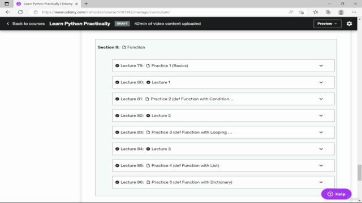This screenshot has width=362, height=203.
Task: Click the Lecture 82 published checkmark
Action: [x=117, y=116]
